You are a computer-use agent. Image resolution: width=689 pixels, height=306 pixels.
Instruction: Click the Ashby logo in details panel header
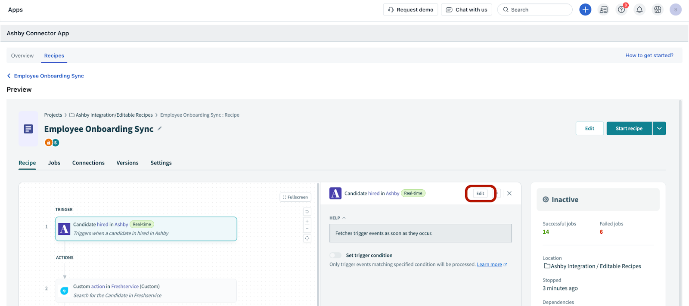(335, 193)
